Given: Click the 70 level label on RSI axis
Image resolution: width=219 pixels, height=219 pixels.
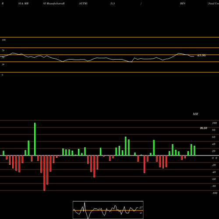Looking at the screenshot, I should click(3, 50).
